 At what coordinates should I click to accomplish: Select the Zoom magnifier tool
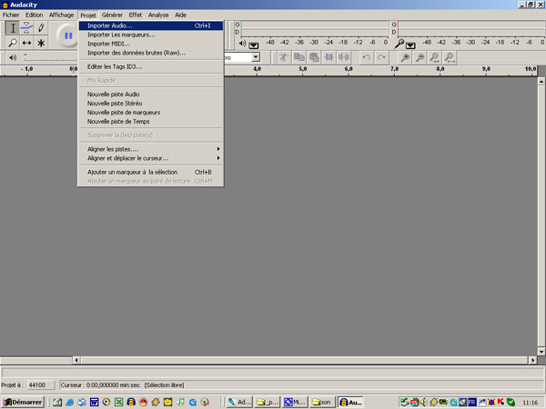[13, 43]
